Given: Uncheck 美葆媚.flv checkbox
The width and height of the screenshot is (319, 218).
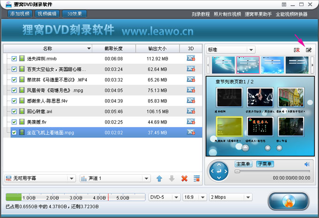Looking at the screenshot, I should click(x=14, y=122).
